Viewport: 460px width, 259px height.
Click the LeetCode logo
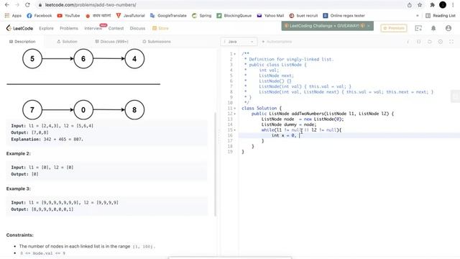click(19, 28)
